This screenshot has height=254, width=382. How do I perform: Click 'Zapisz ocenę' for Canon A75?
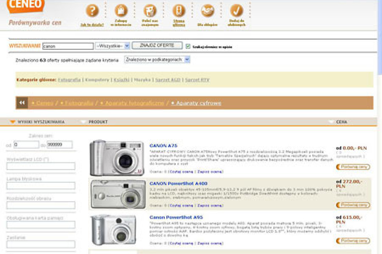pos(209,171)
